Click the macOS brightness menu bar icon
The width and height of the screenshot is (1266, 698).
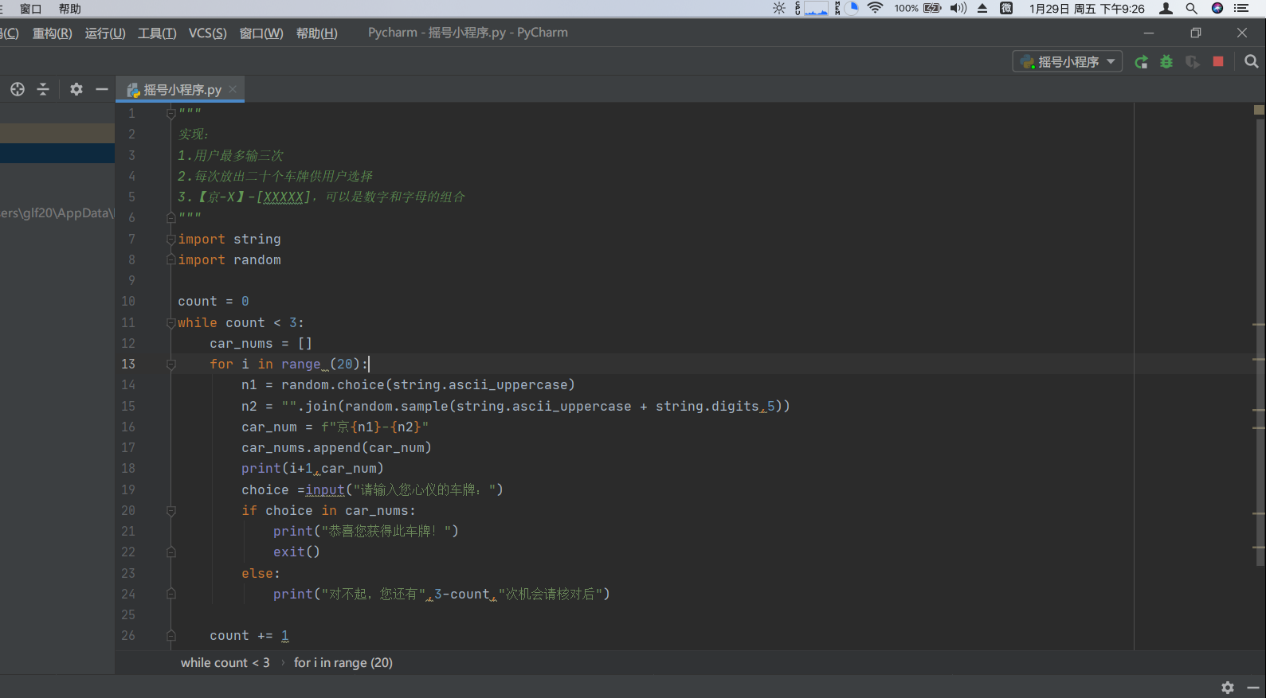(779, 8)
